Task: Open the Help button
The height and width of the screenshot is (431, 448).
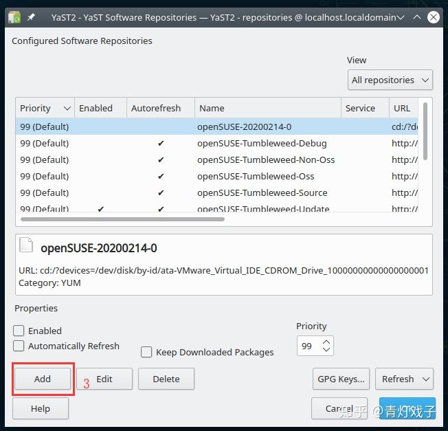Action: [x=41, y=408]
